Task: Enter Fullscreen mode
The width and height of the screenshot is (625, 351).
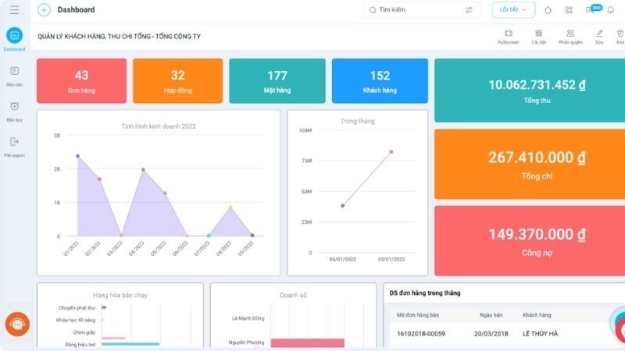Action: coord(508,37)
